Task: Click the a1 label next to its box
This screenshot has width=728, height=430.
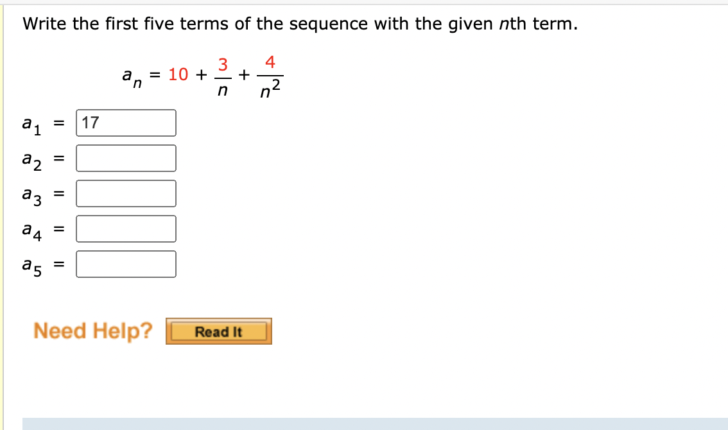Action: (x=30, y=123)
